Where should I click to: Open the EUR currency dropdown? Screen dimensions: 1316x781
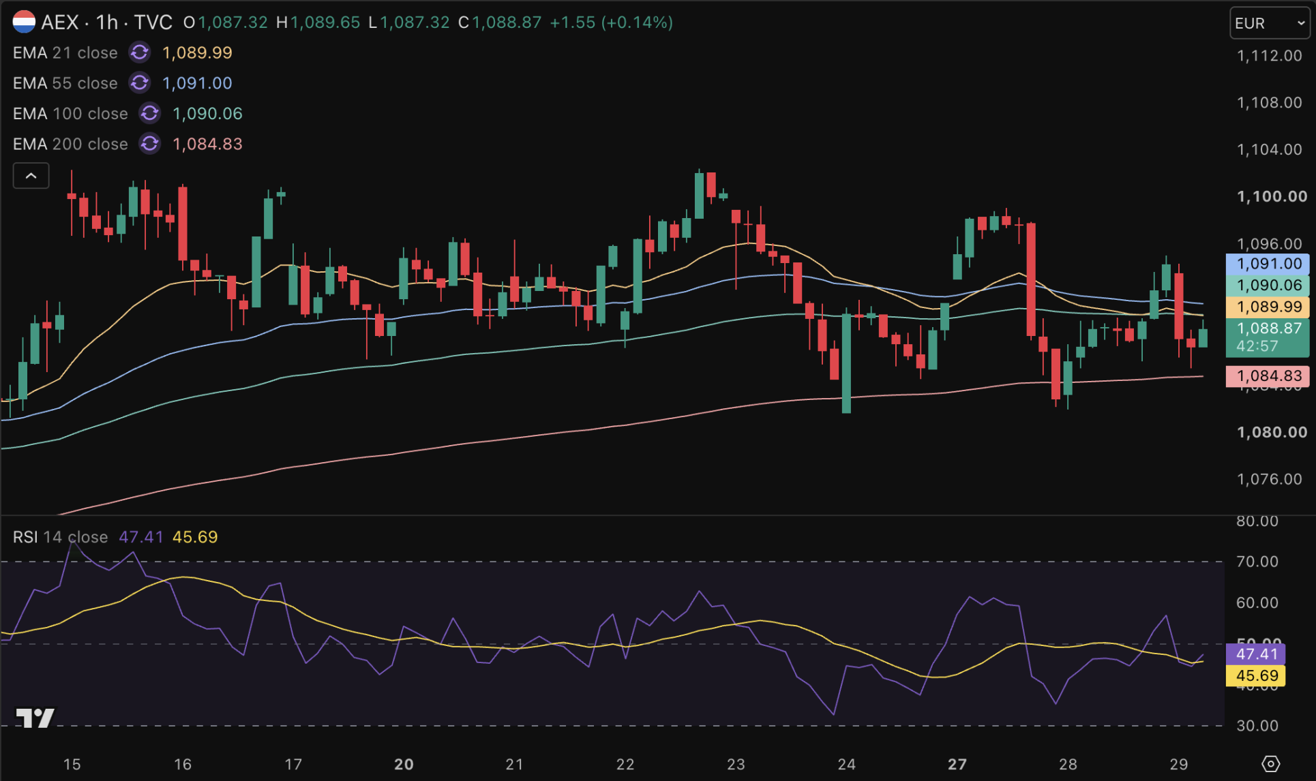click(x=1269, y=23)
